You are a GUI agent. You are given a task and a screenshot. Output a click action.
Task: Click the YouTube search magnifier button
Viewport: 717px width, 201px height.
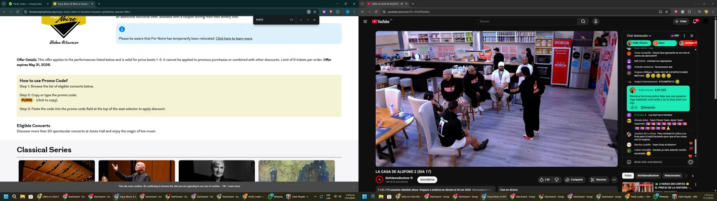coord(583,21)
